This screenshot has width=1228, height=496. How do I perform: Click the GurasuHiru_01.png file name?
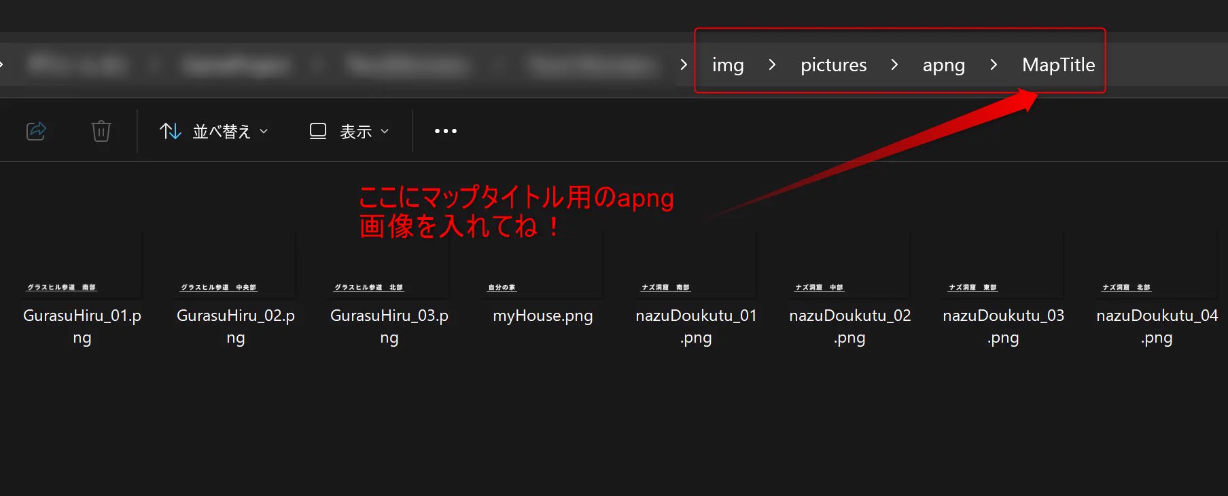tap(82, 326)
